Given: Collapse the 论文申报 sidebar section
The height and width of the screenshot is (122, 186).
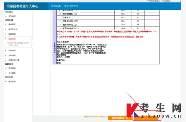Looking at the screenshot, I should (x=12, y=39).
